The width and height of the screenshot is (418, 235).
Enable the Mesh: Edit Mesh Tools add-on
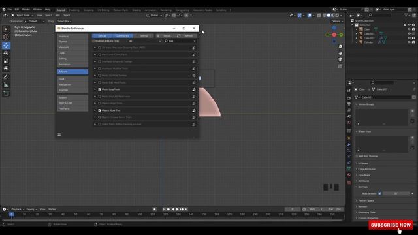pyautogui.click(x=99, y=83)
